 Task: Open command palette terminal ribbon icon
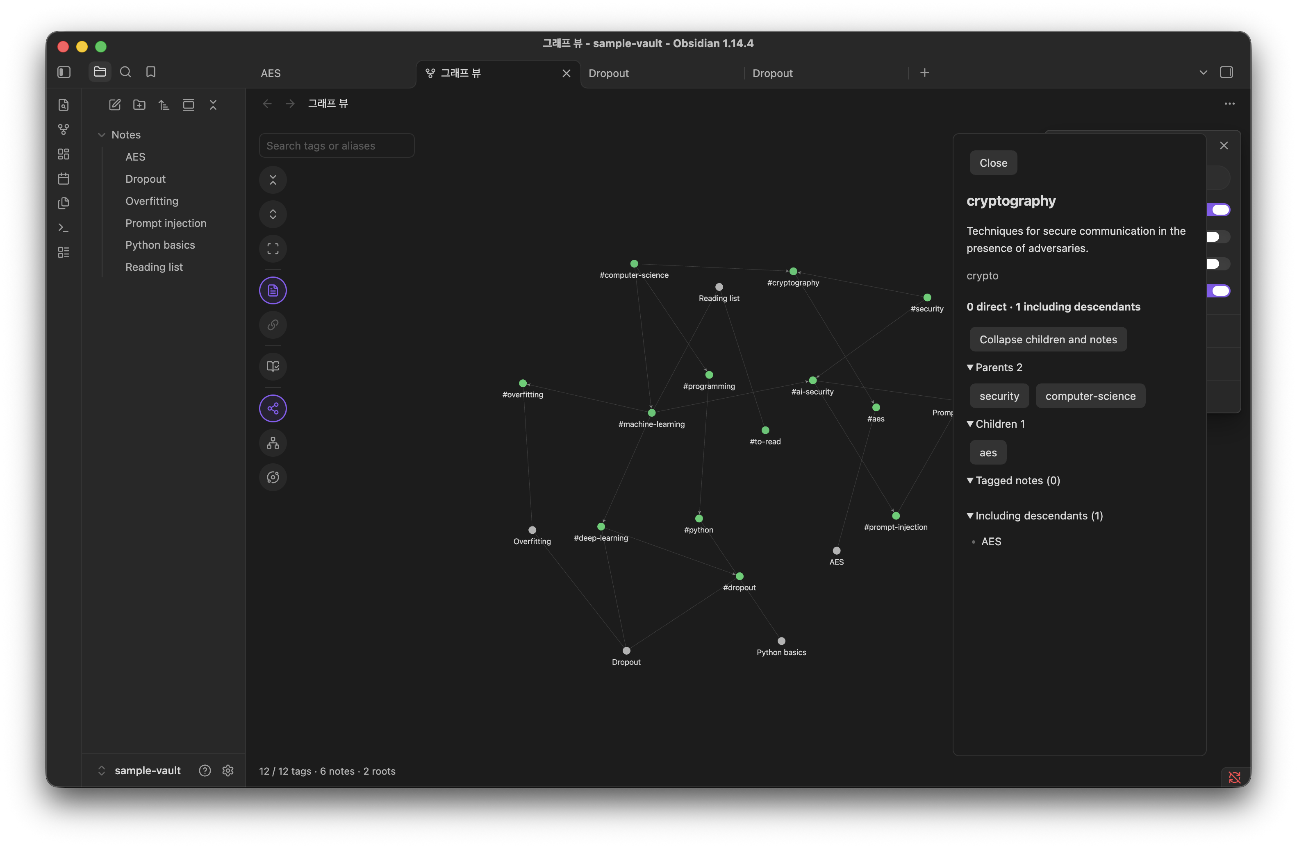click(x=64, y=228)
